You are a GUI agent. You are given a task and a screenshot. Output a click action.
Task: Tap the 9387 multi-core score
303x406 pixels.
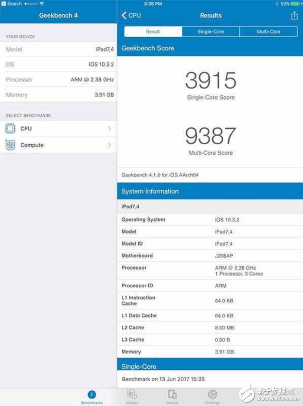211,136
